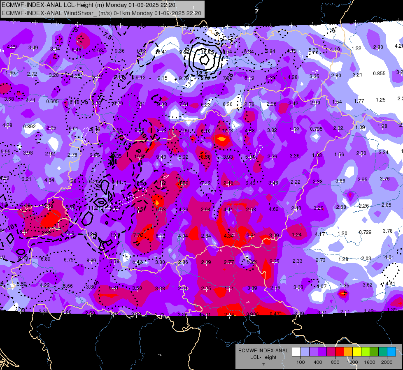The width and height of the screenshot is (403, 370).
Task: Click 'LCL-Height' label inside the legend box
Action: click(263, 357)
